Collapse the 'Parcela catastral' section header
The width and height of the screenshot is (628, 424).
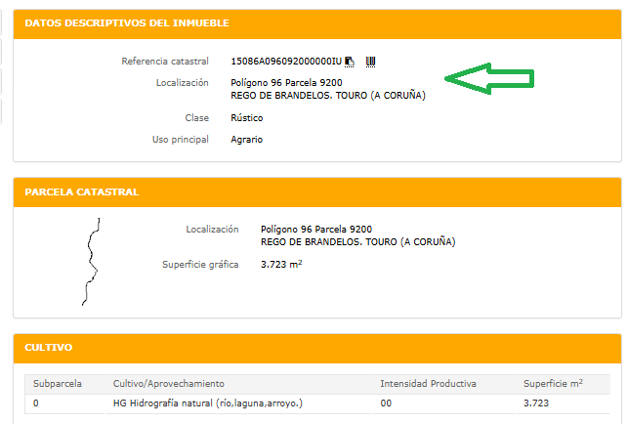tap(81, 191)
